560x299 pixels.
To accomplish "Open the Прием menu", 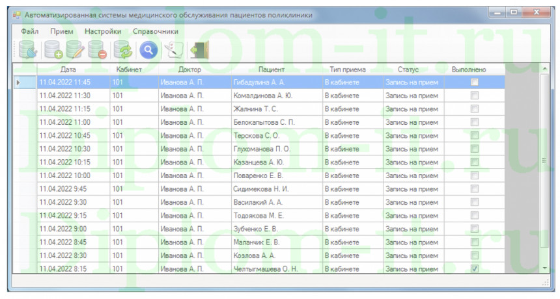I will [61, 31].
